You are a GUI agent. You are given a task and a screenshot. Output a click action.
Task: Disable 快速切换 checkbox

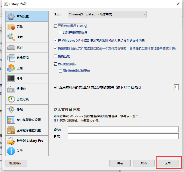pos(55,48)
